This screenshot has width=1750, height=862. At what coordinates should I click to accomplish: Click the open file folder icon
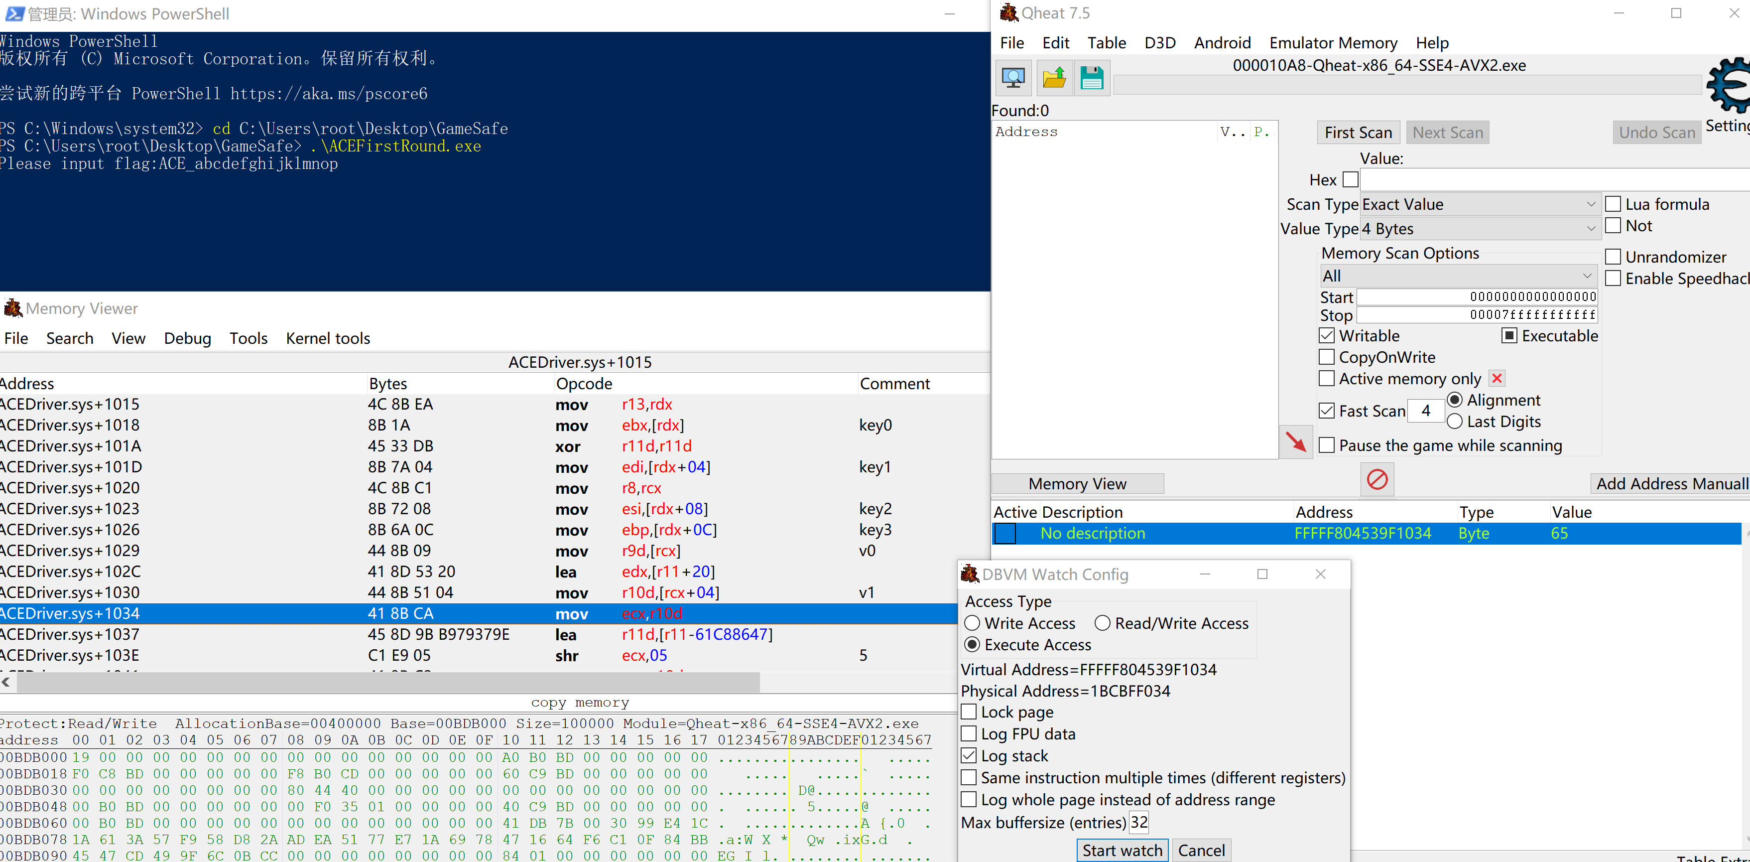tap(1054, 78)
